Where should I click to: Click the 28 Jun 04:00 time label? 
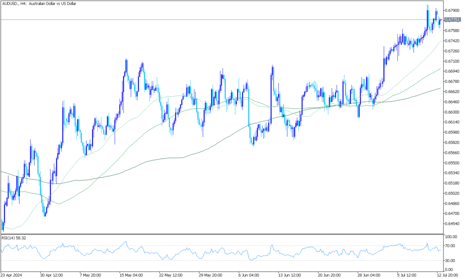tap(369, 275)
